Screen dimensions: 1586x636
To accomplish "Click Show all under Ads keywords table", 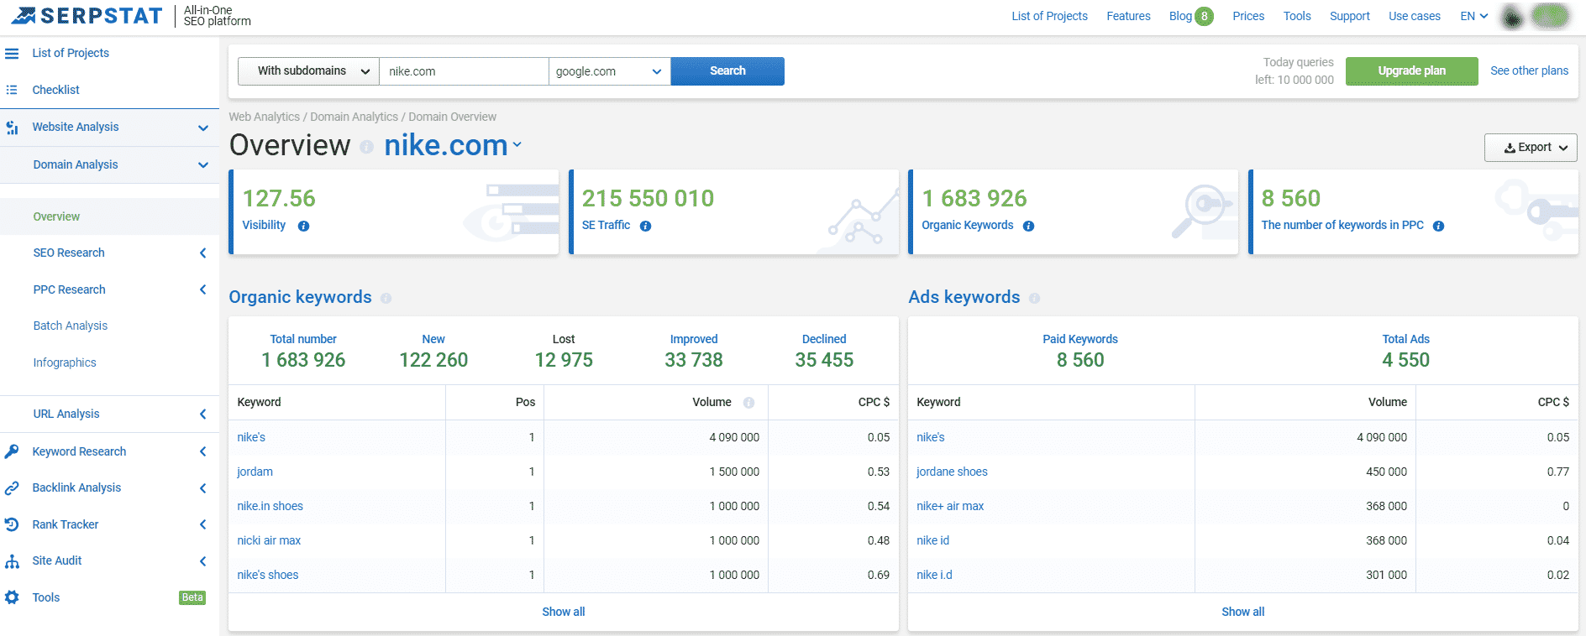I will [x=1242, y=612].
